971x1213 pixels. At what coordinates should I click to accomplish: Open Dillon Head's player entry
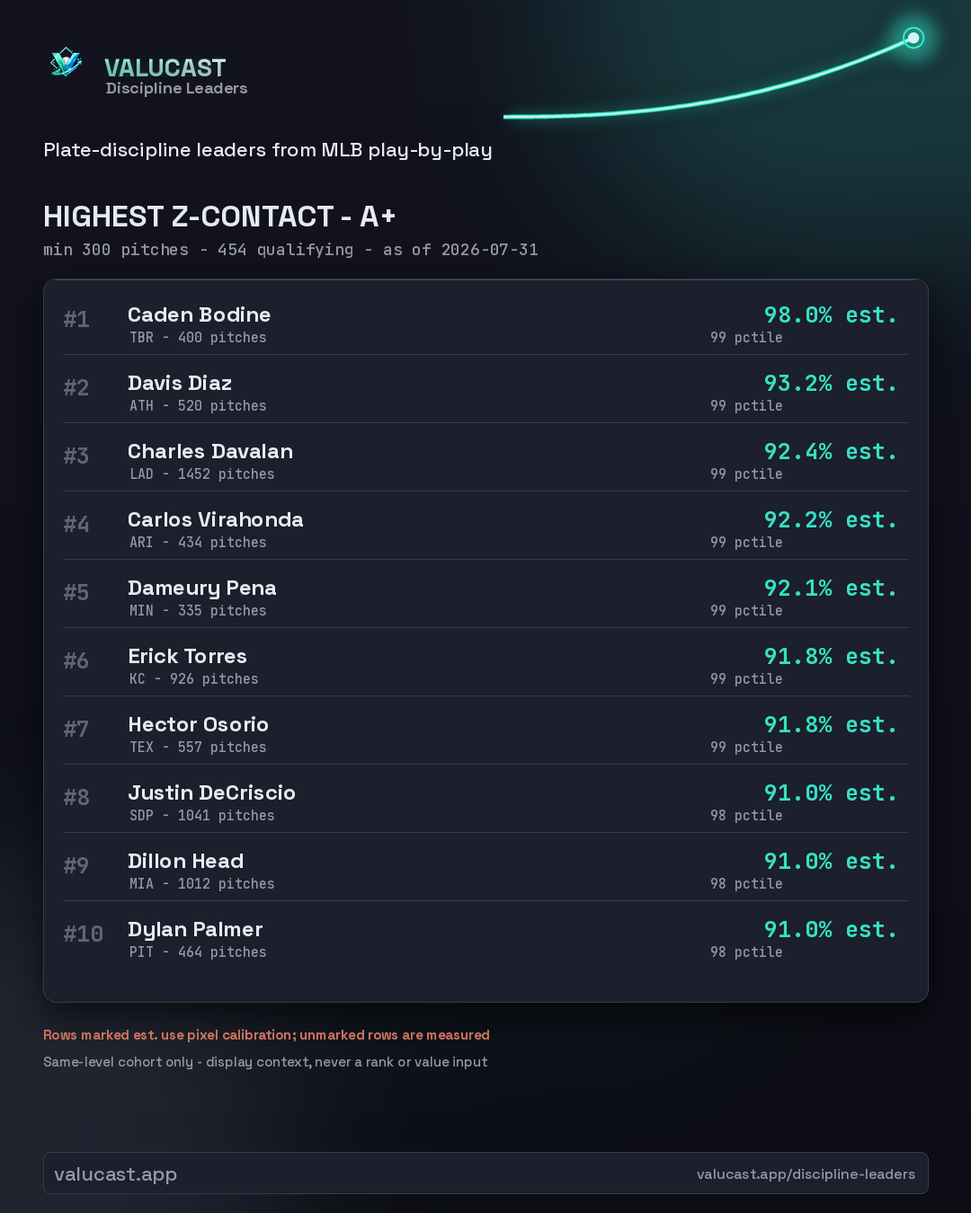click(485, 867)
